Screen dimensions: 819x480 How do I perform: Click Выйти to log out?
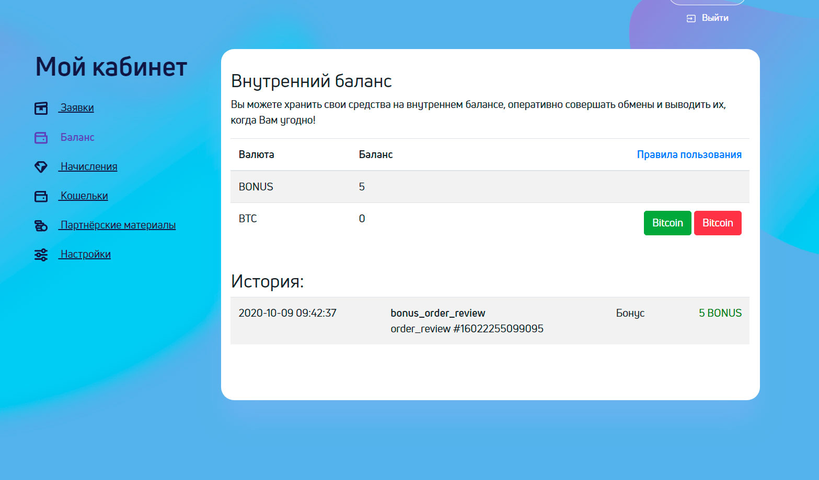[x=714, y=17]
